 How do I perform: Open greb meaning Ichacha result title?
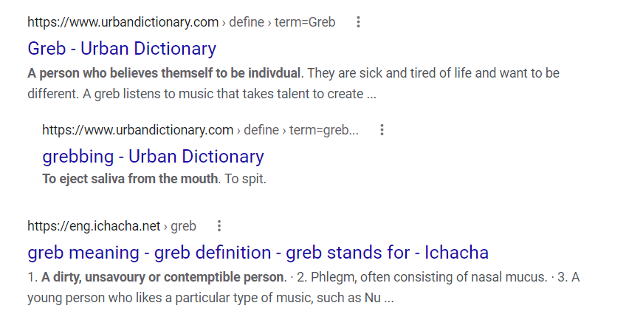(258, 253)
